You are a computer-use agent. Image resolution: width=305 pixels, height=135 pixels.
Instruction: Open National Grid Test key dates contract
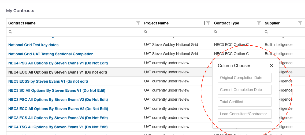(33, 45)
